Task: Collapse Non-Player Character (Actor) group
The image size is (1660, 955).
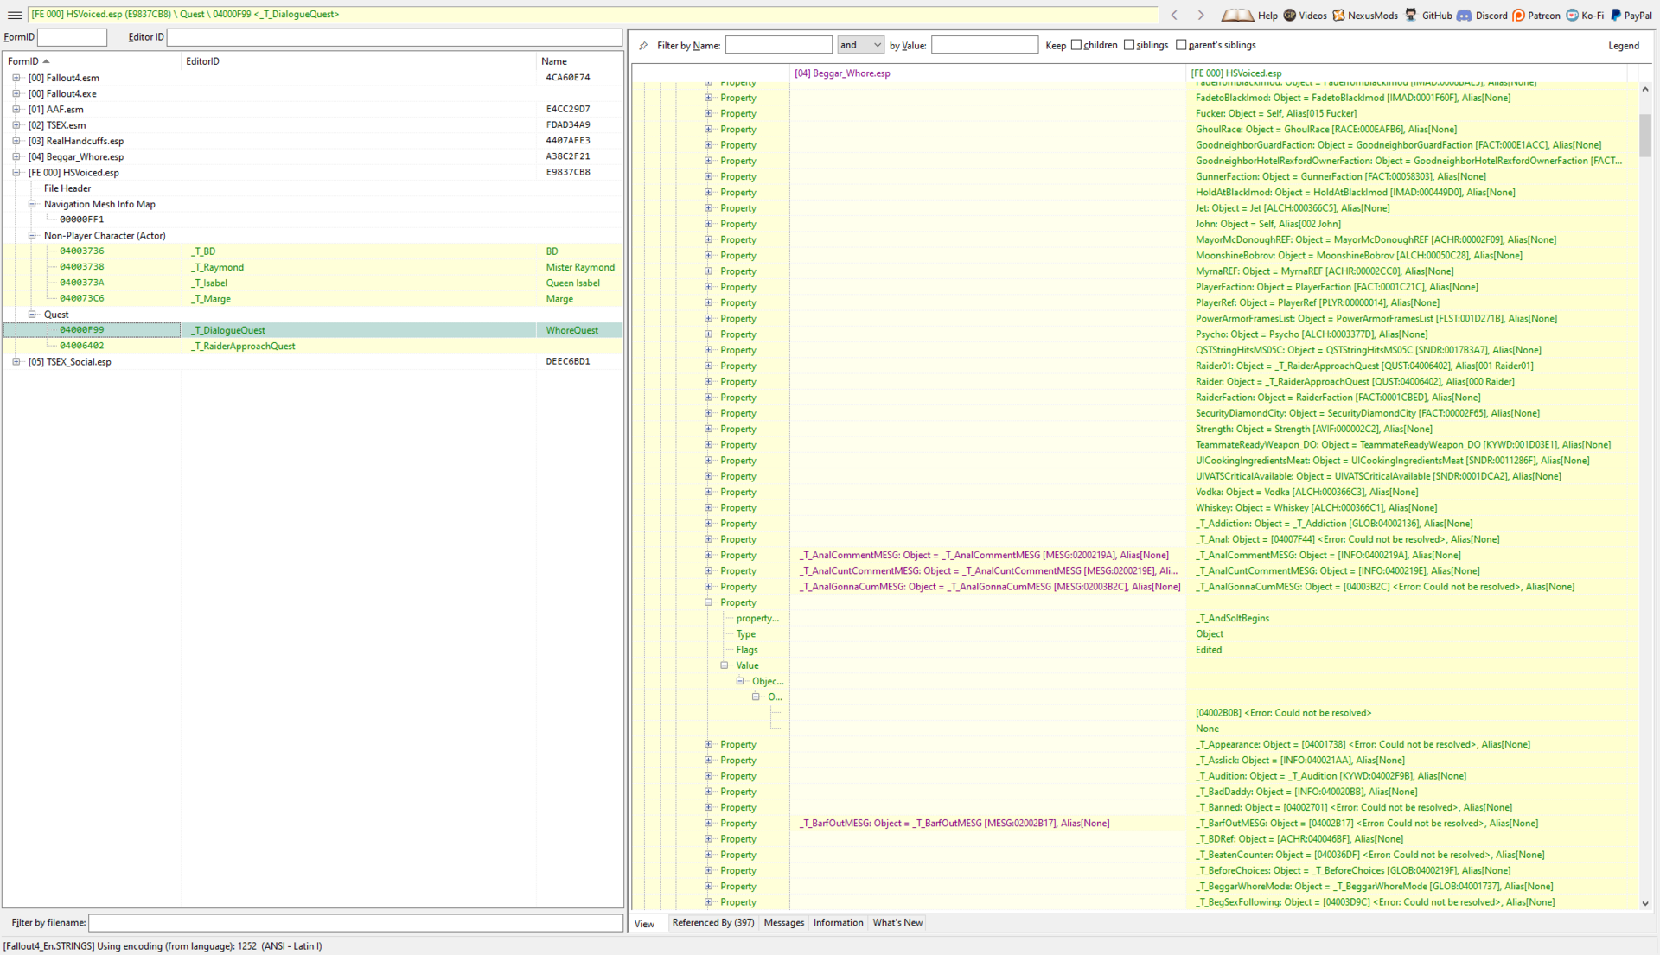Action: click(x=32, y=235)
